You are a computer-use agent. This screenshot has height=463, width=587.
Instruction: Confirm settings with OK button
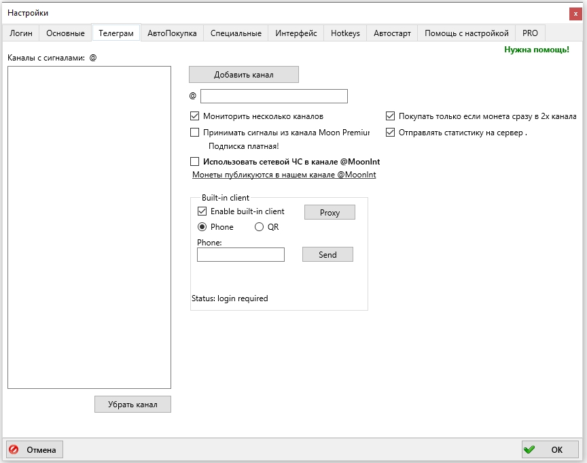(x=550, y=449)
